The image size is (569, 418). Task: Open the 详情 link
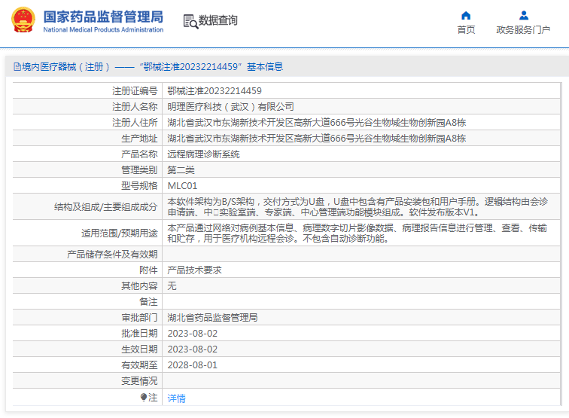[x=176, y=398]
